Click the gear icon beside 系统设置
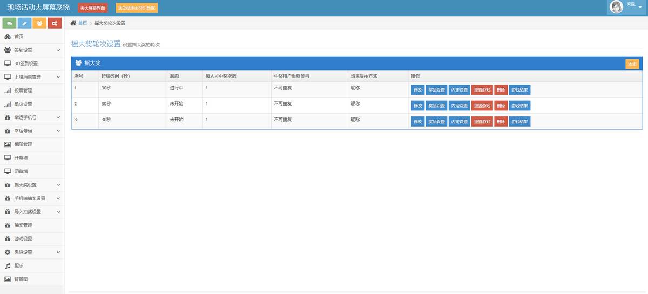Image resolution: width=648 pixels, height=294 pixels. point(8,252)
